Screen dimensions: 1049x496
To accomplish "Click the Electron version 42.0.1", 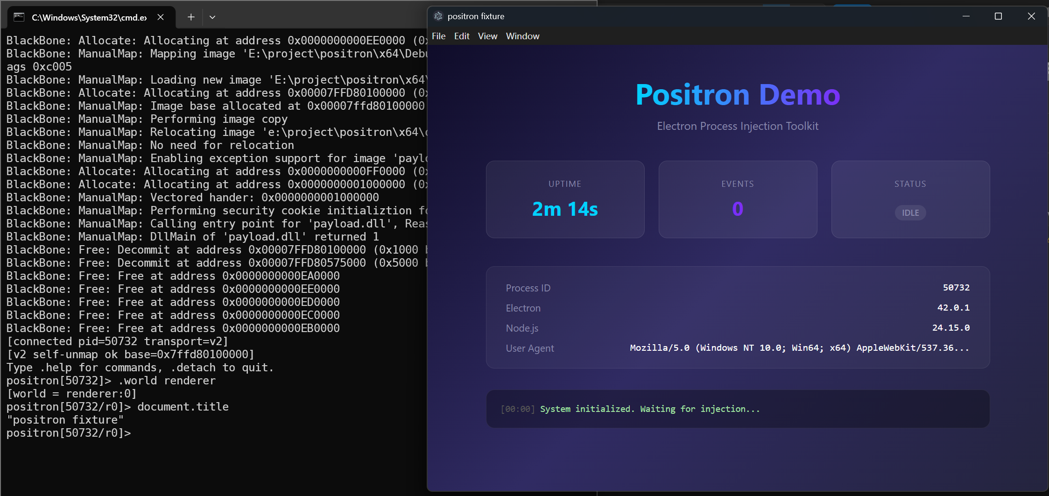I will pos(953,308).
